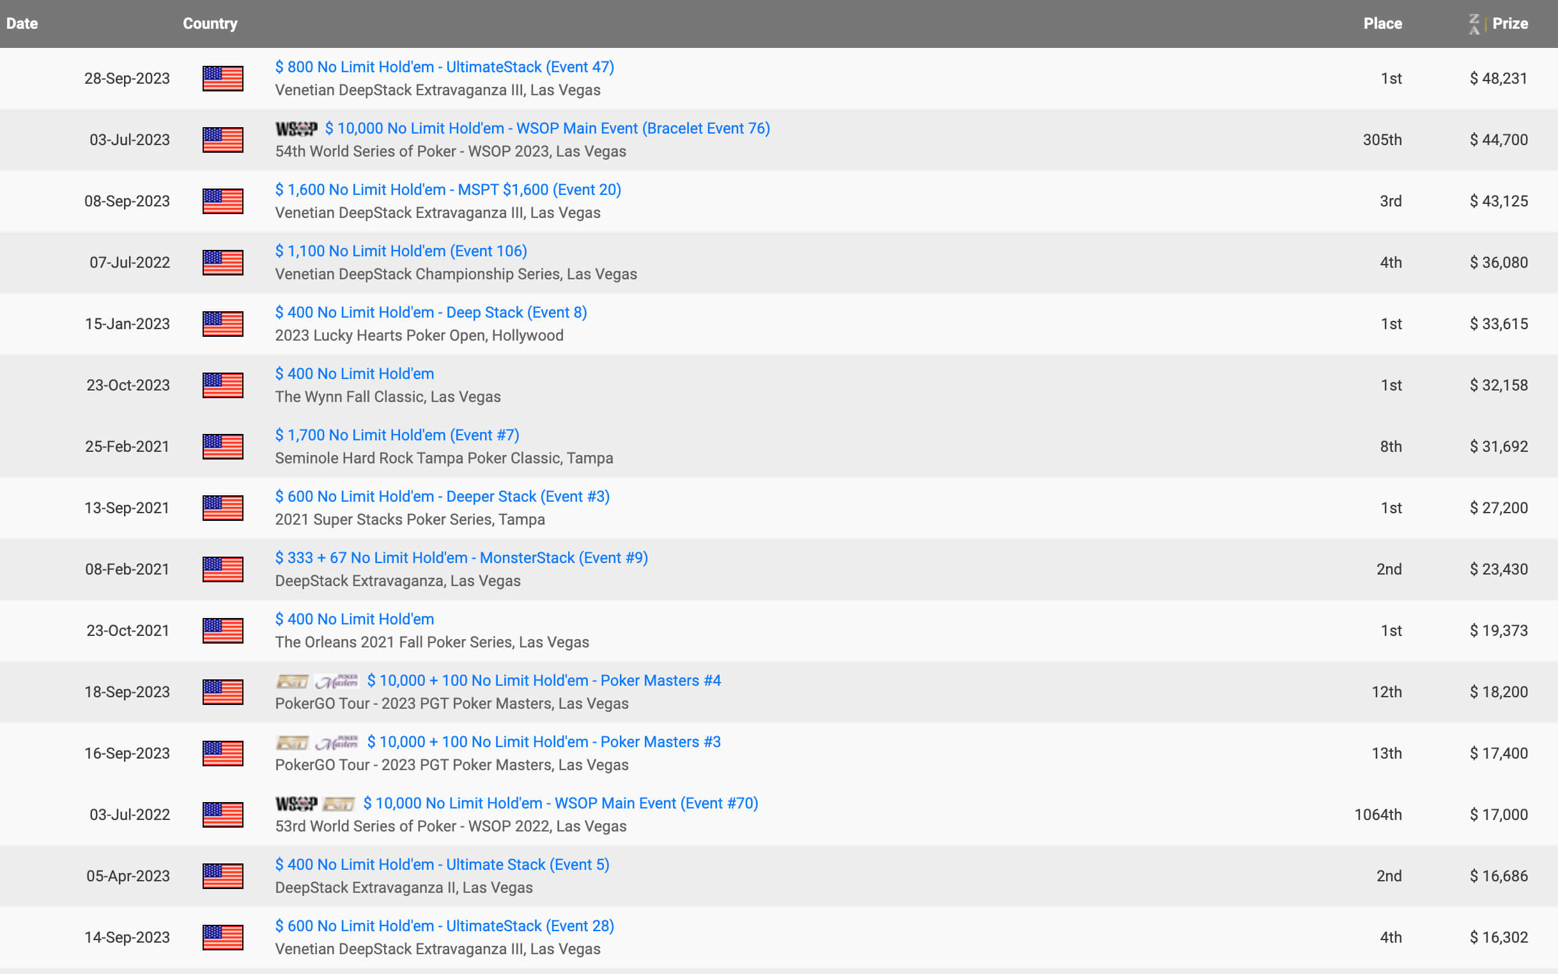Click the US flag on 23-Oct-2021 row
This screenshot has height=974, width=1558.
coord(223,631)
